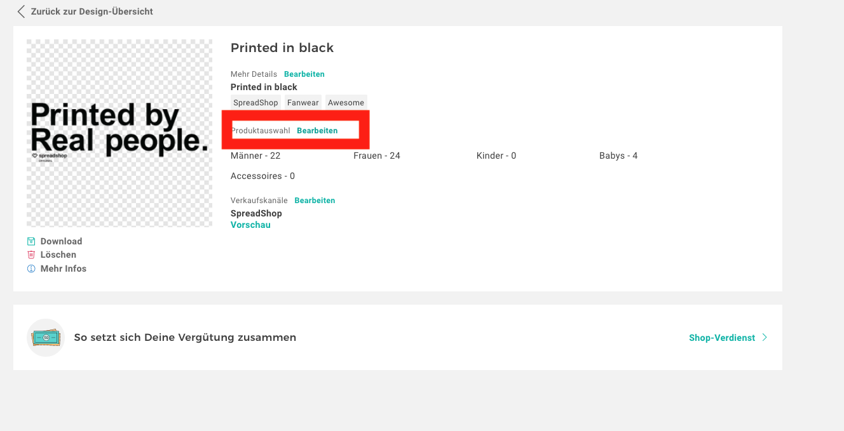Viewport: 844px width, 431px height.
Task: Click the Babys - 4 product count
Action: [618, 156]
